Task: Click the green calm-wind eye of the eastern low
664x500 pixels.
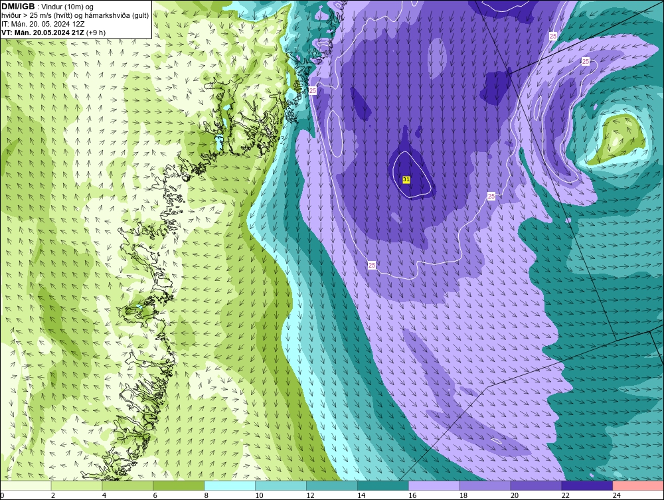Action: pyautogui.click(x=620, y=137)
